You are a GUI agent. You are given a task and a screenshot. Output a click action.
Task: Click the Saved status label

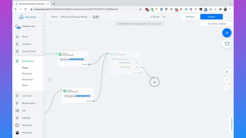coord(155,17)
